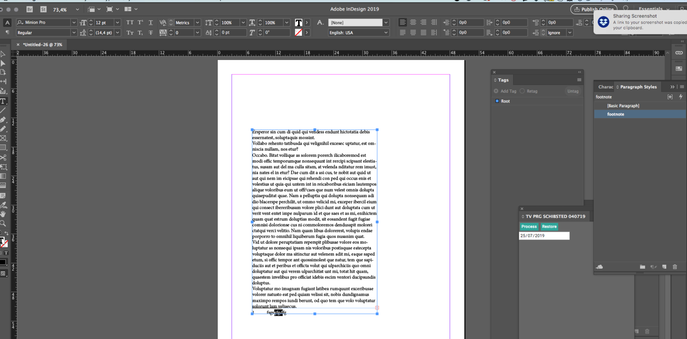The width and height of the screenshot is (687, 339).
Task: Open the Minion Pro font family dropdown
Action: [x=74, y=22]
